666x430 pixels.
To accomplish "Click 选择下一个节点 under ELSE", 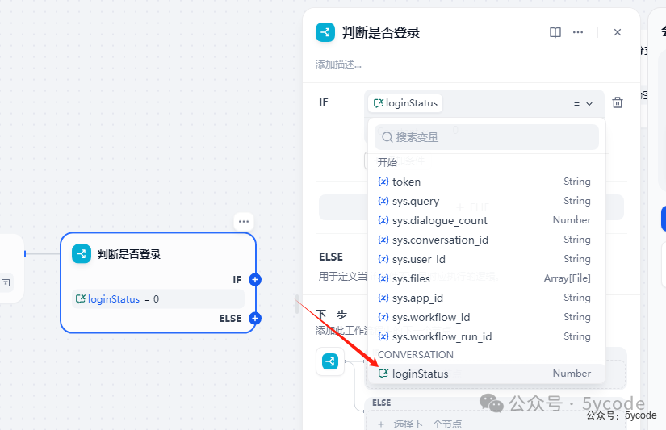I will click(x=428, y=424).
